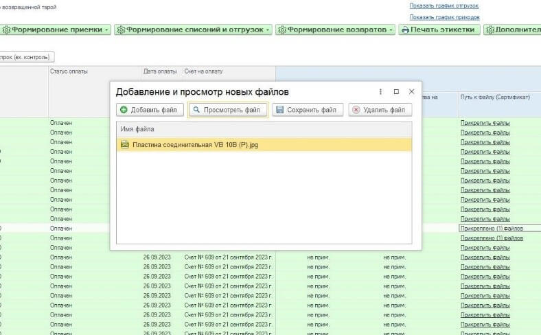The height and width of the screenshot is (335, 541).
Task: Click the floppy disk Сохранить файл icon
Action: [279, 110]
